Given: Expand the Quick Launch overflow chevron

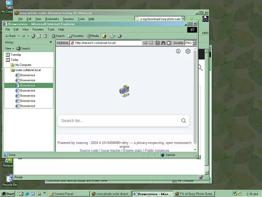Looking at the screenshot, I should point(44,193).
